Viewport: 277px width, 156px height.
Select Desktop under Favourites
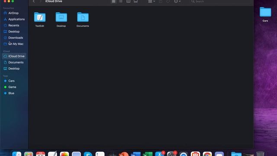[14, 32]
